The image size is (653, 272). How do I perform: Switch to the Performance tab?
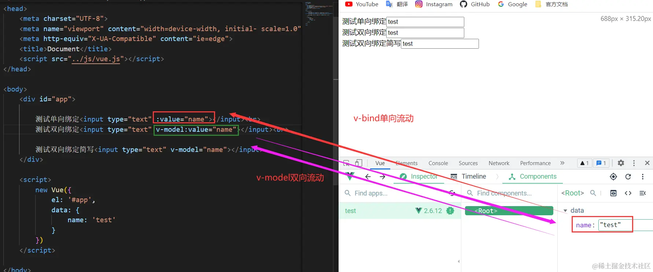[x=535, y=163]
